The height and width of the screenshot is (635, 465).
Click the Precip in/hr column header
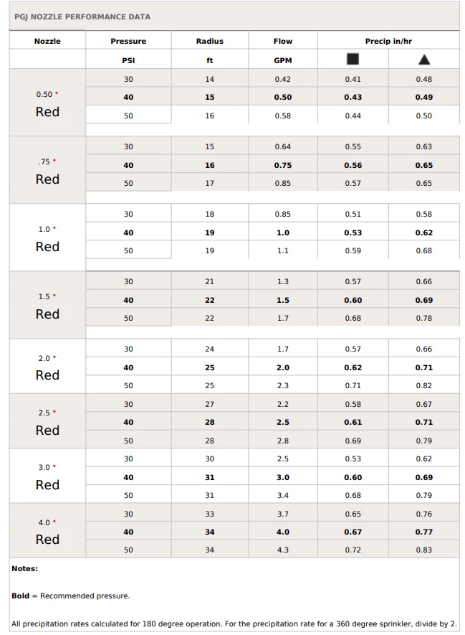(388, 41)
